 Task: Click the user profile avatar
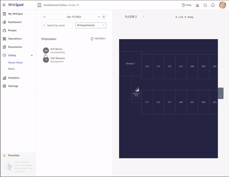pyautogui.click(x=222, y=5)
